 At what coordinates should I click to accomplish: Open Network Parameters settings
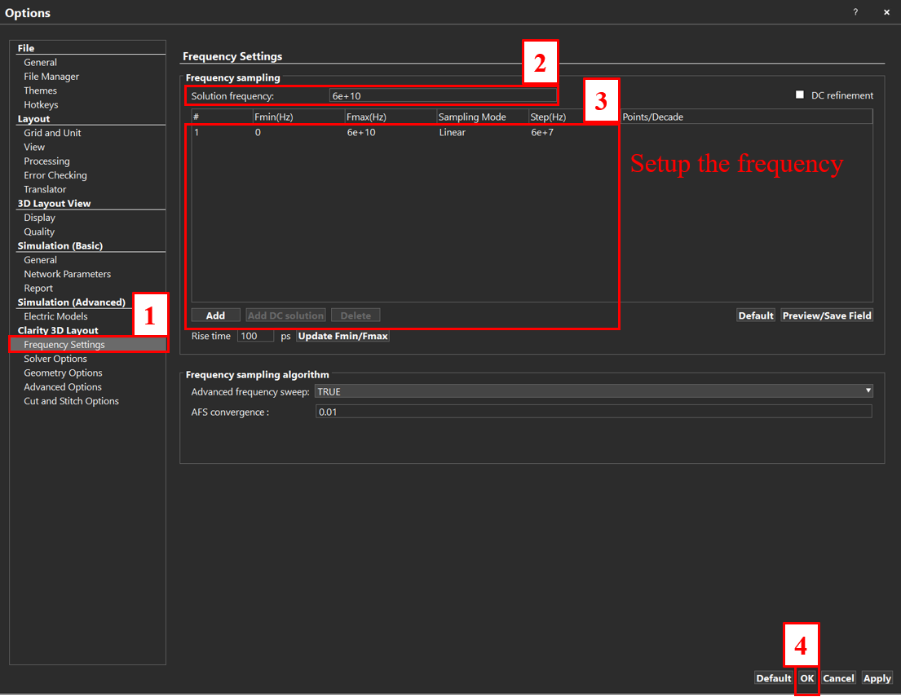pos(67,274)
